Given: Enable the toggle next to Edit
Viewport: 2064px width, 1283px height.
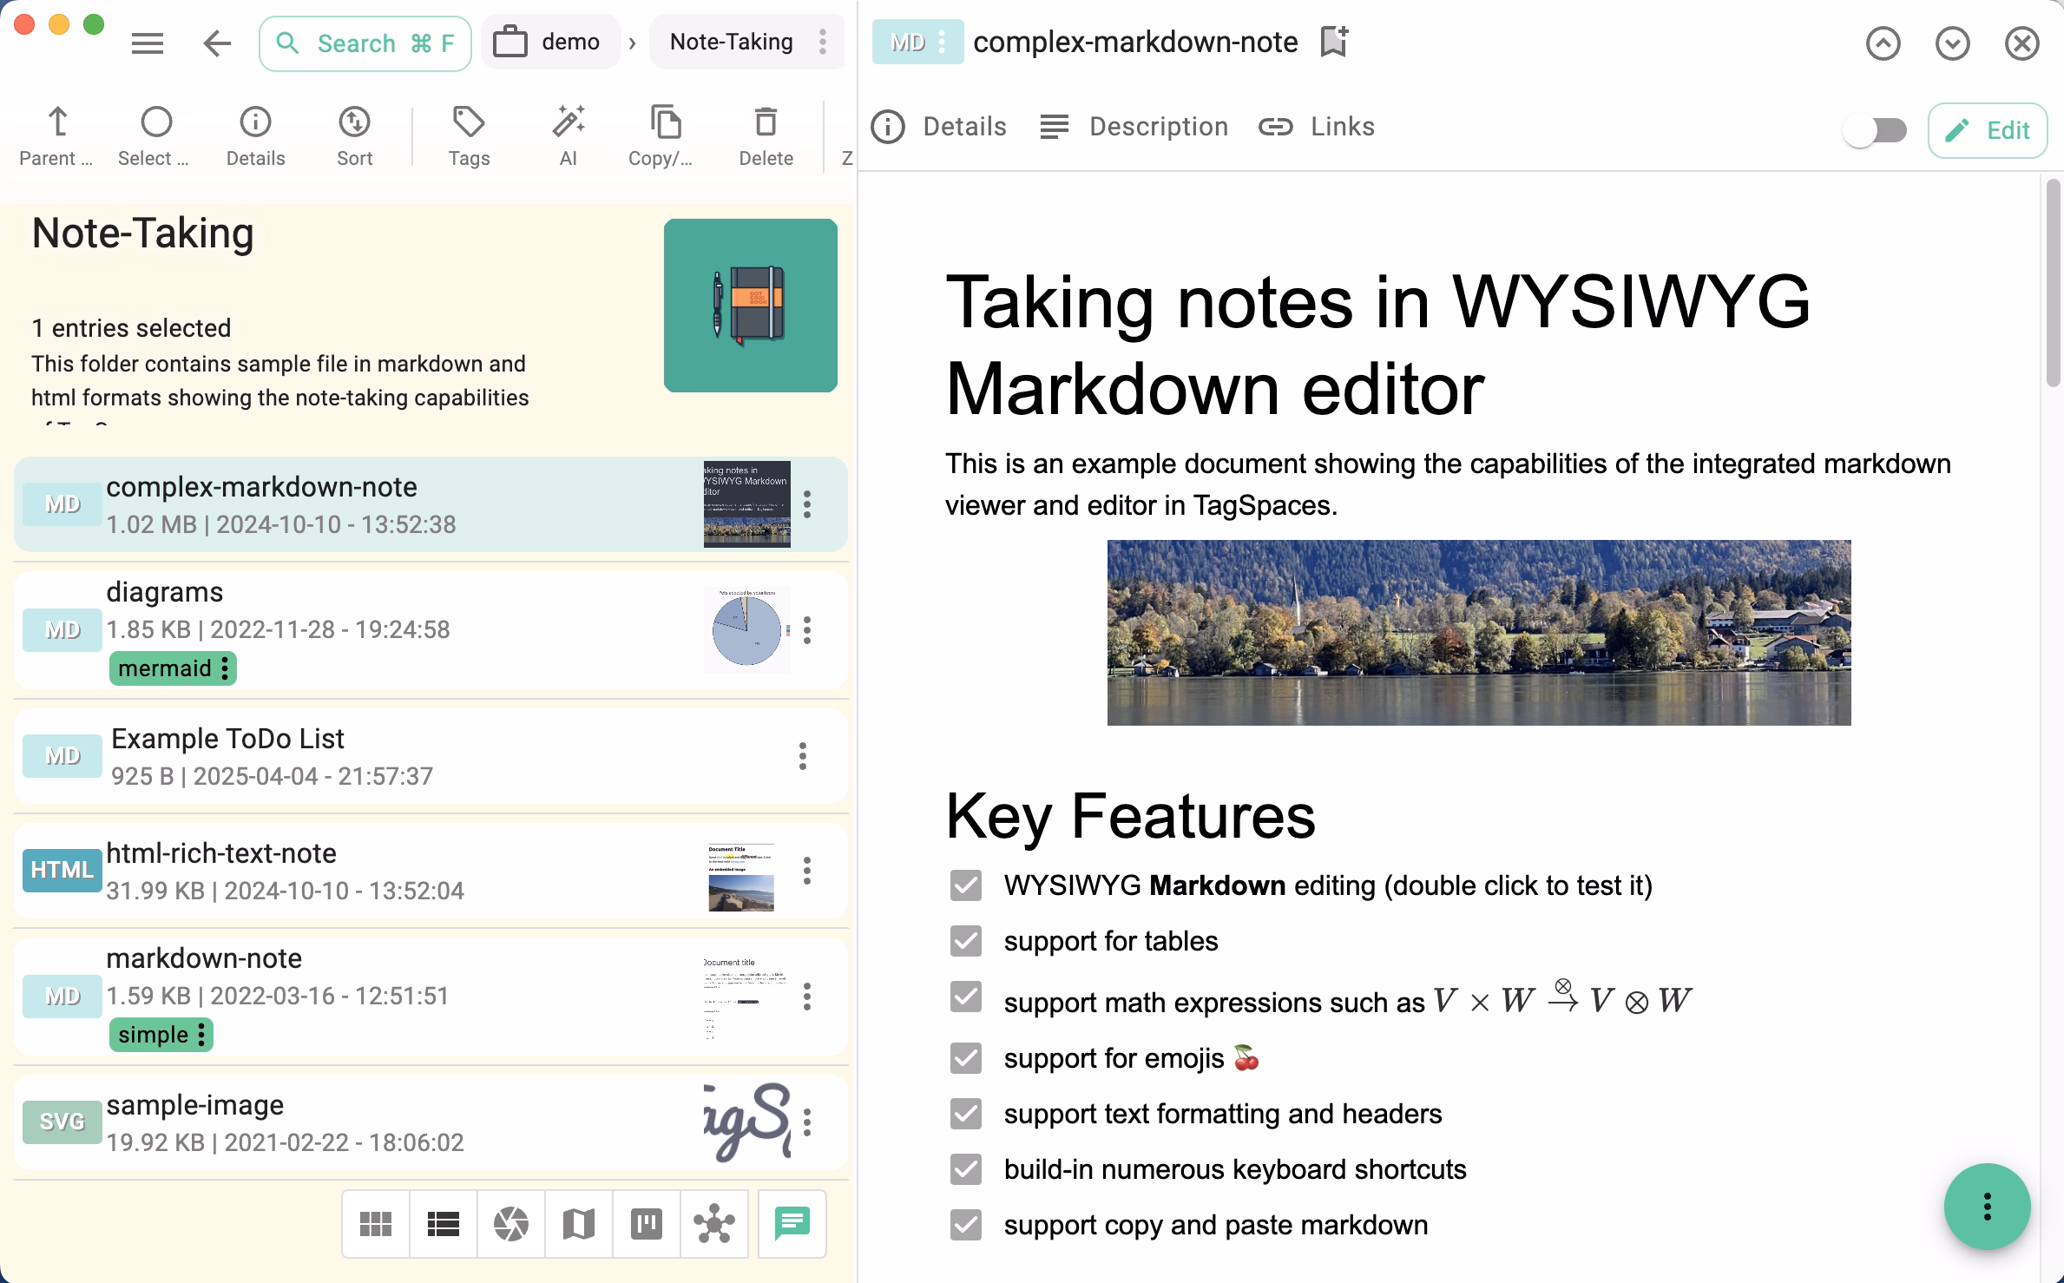Looking at the screenshot, I should [1875, 130].
